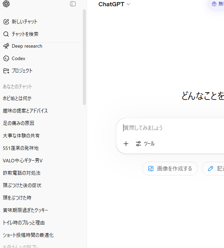The height and width of the screenshot is (248, 224).
Task: Open the ChatGPT model selector dropdown
Action: (114, 4)
